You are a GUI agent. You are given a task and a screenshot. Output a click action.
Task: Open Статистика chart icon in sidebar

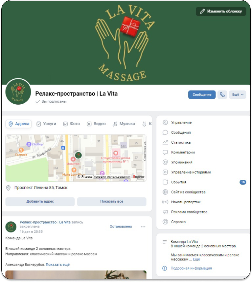tap(165, 142)
